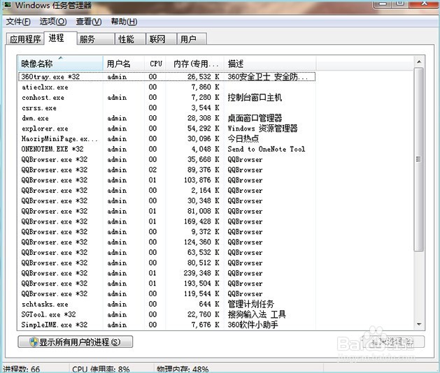Select QQBrowser.exe using 169,428 K
The image size is (440, 373).
tap(166, 221)
